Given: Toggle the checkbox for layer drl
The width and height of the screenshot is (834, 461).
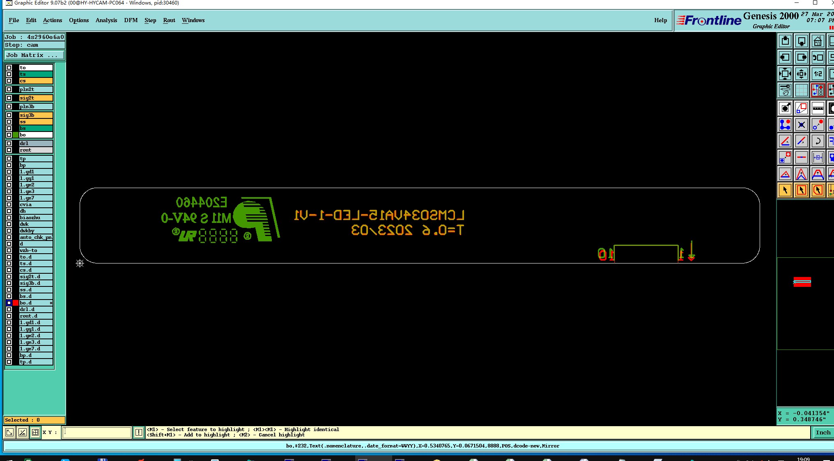Looking at the screenshot, I should [9, 143].
